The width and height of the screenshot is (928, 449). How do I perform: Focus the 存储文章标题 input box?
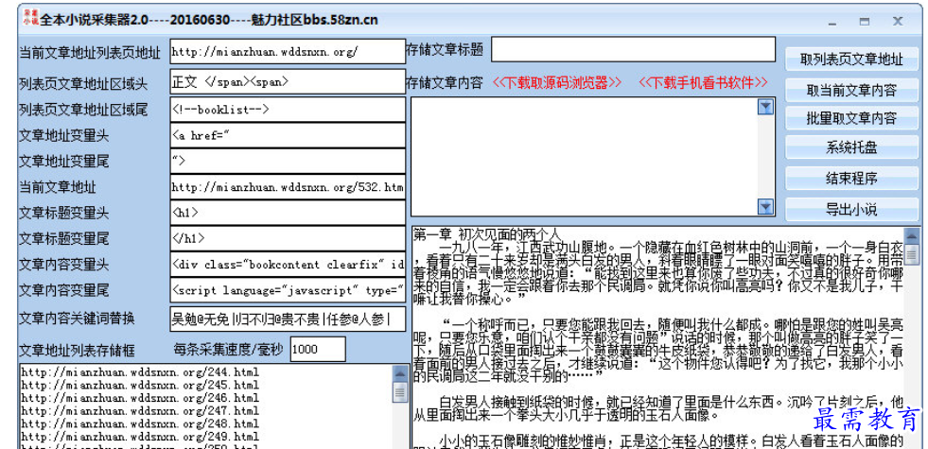[x=633, y=49]
